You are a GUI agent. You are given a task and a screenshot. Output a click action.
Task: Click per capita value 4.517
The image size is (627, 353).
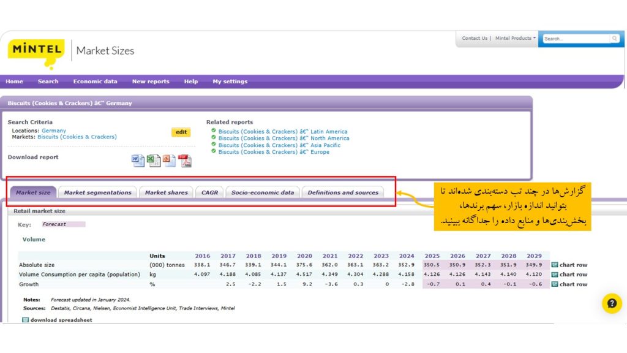[304, 274]
